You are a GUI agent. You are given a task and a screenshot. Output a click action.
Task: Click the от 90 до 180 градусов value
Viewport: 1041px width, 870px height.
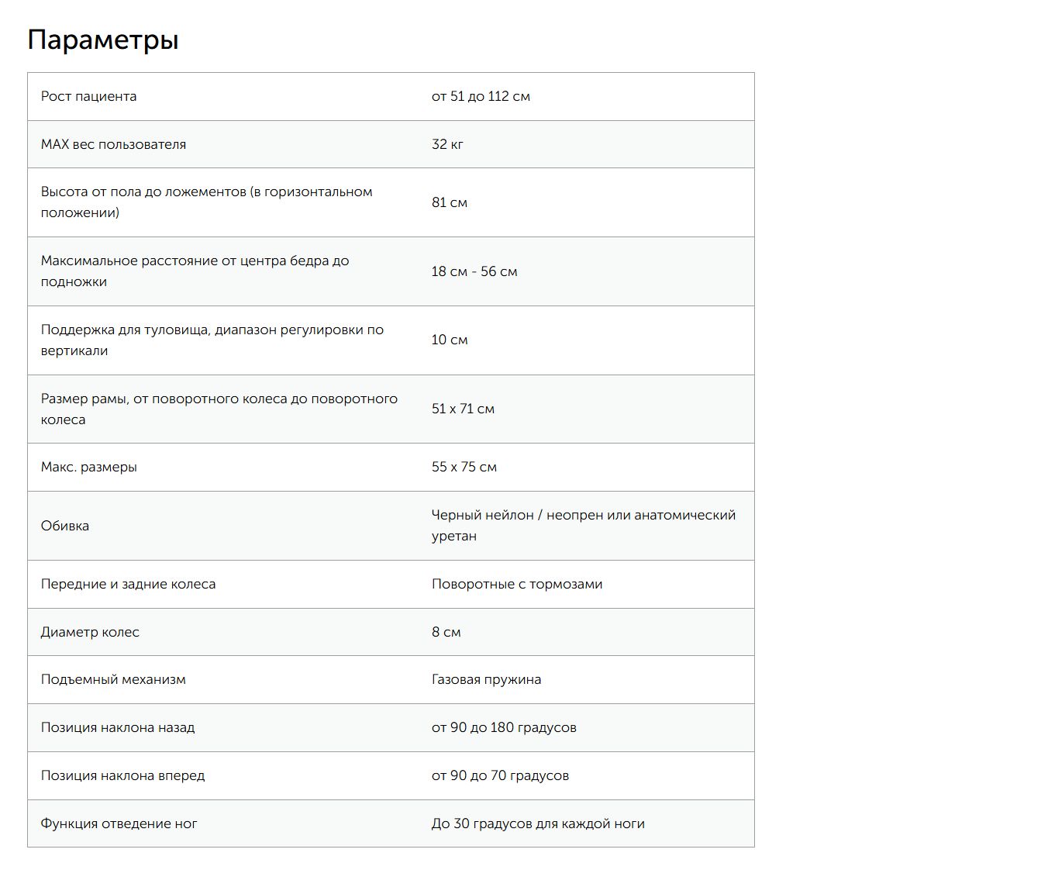(x=504, y=727)
